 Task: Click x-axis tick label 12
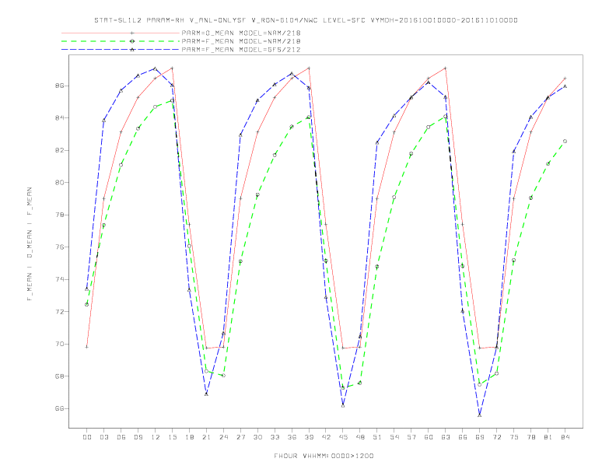point(156,437)
